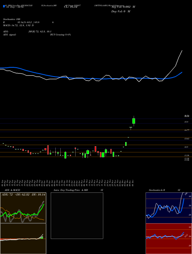Select the '12 Day = 12.94' SMA label
The height and width of the screenshot is (254, 192).
(15, 7)
